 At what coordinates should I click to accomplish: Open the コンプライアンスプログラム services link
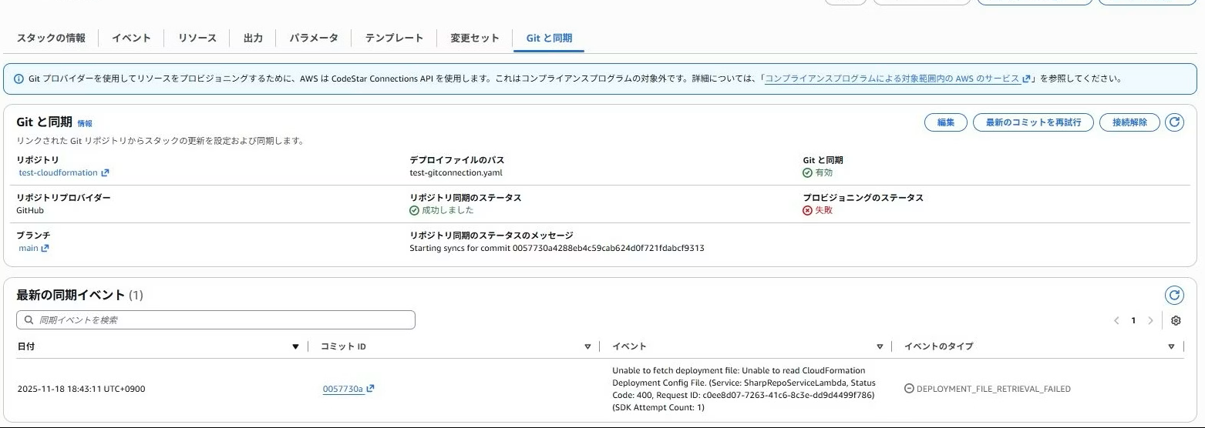coord(898,79)
